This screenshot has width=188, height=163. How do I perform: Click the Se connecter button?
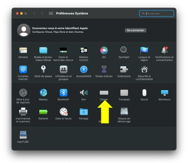click(x=135, y=30)
